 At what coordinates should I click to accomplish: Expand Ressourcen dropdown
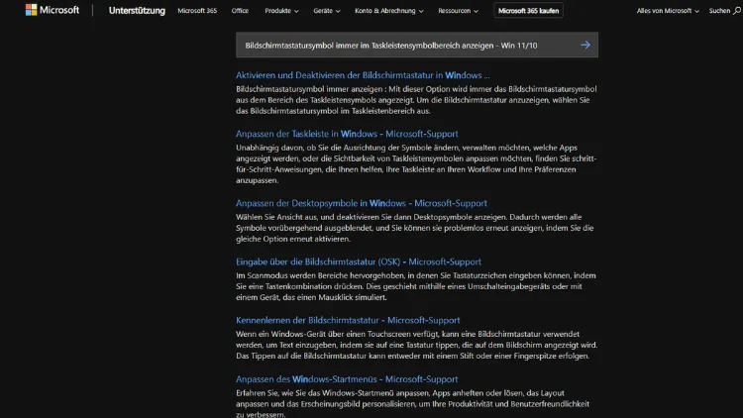458,11
